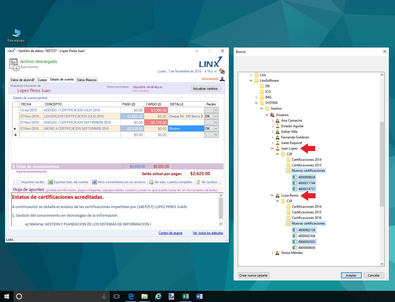Click Aceptar in the Buscar dialog
This screenshot has width=395, height=302.
tap(351, 275)
